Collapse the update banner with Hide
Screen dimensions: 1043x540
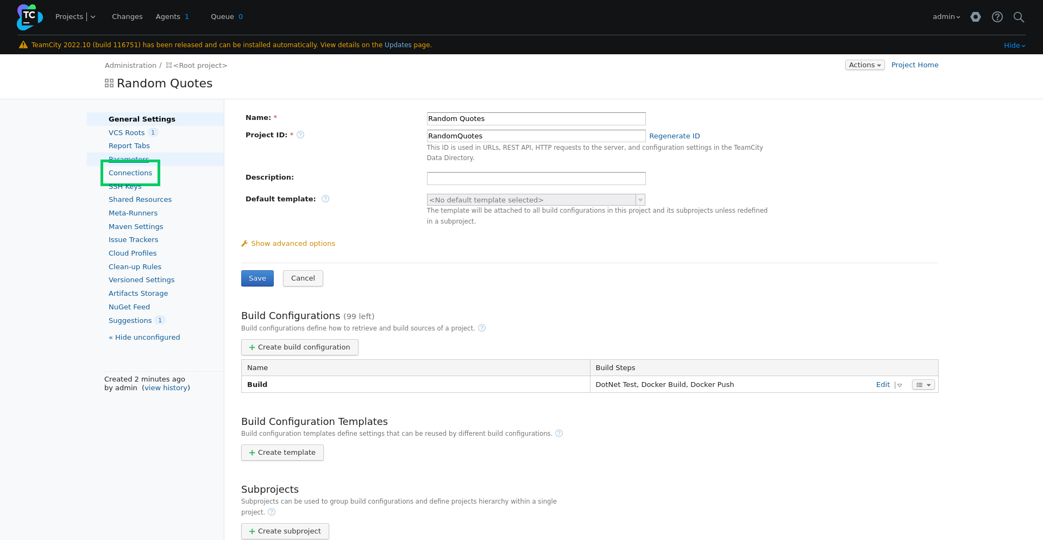click(x=1014, y=46)
